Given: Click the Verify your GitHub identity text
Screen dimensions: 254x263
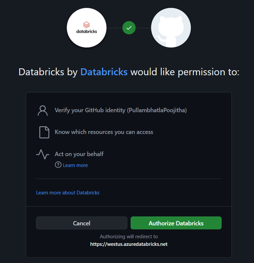Looking at the screenshot, I should pyautogui.click(x=90, y=110).
